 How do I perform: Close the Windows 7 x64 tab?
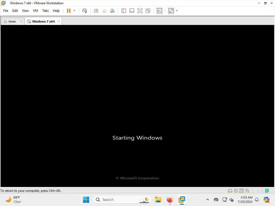point(59,21)
